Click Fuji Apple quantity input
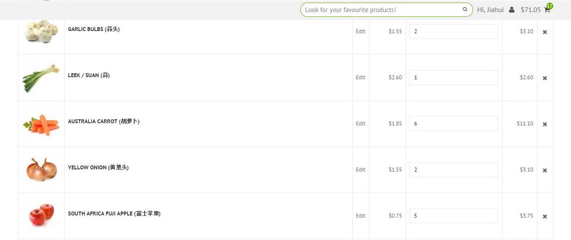 point(454,216)
